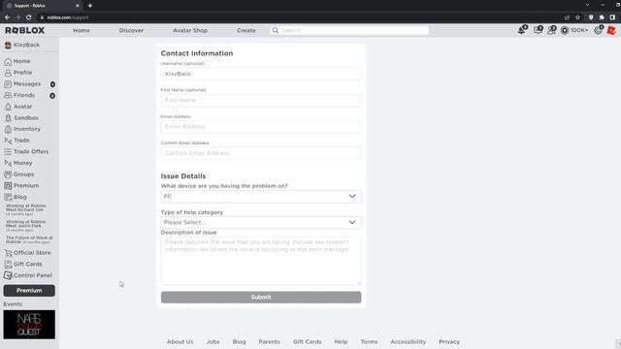
Task: Open 'The Future of Work at Roblox' post
Action: click(x=29, y=239)
